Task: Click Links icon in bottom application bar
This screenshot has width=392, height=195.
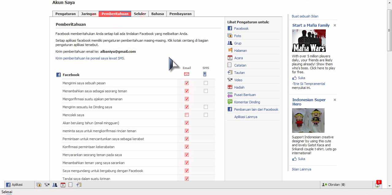Action: [x=79, y=185]
